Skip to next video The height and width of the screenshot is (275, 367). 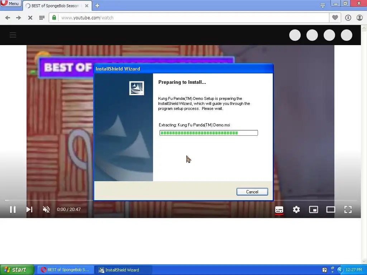tap(29, 209)
